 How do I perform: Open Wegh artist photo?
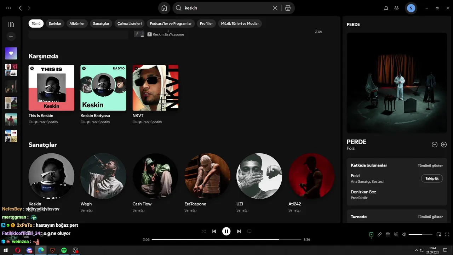point(103,176)
